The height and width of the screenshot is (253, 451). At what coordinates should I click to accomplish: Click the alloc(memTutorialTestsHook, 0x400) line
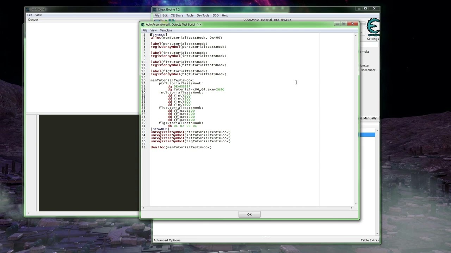[x=186, y=38]
